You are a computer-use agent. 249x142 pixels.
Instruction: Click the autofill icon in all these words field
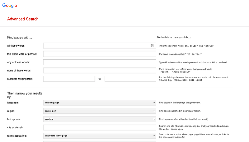click(x=152, y=46)
